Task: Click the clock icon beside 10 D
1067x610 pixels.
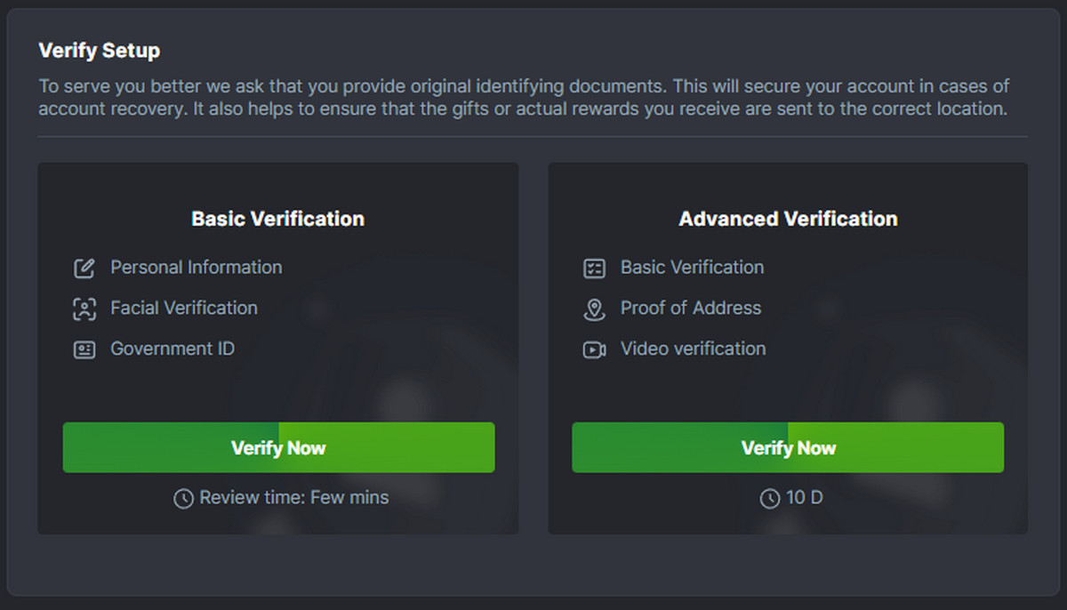Action: pos(770,498)
